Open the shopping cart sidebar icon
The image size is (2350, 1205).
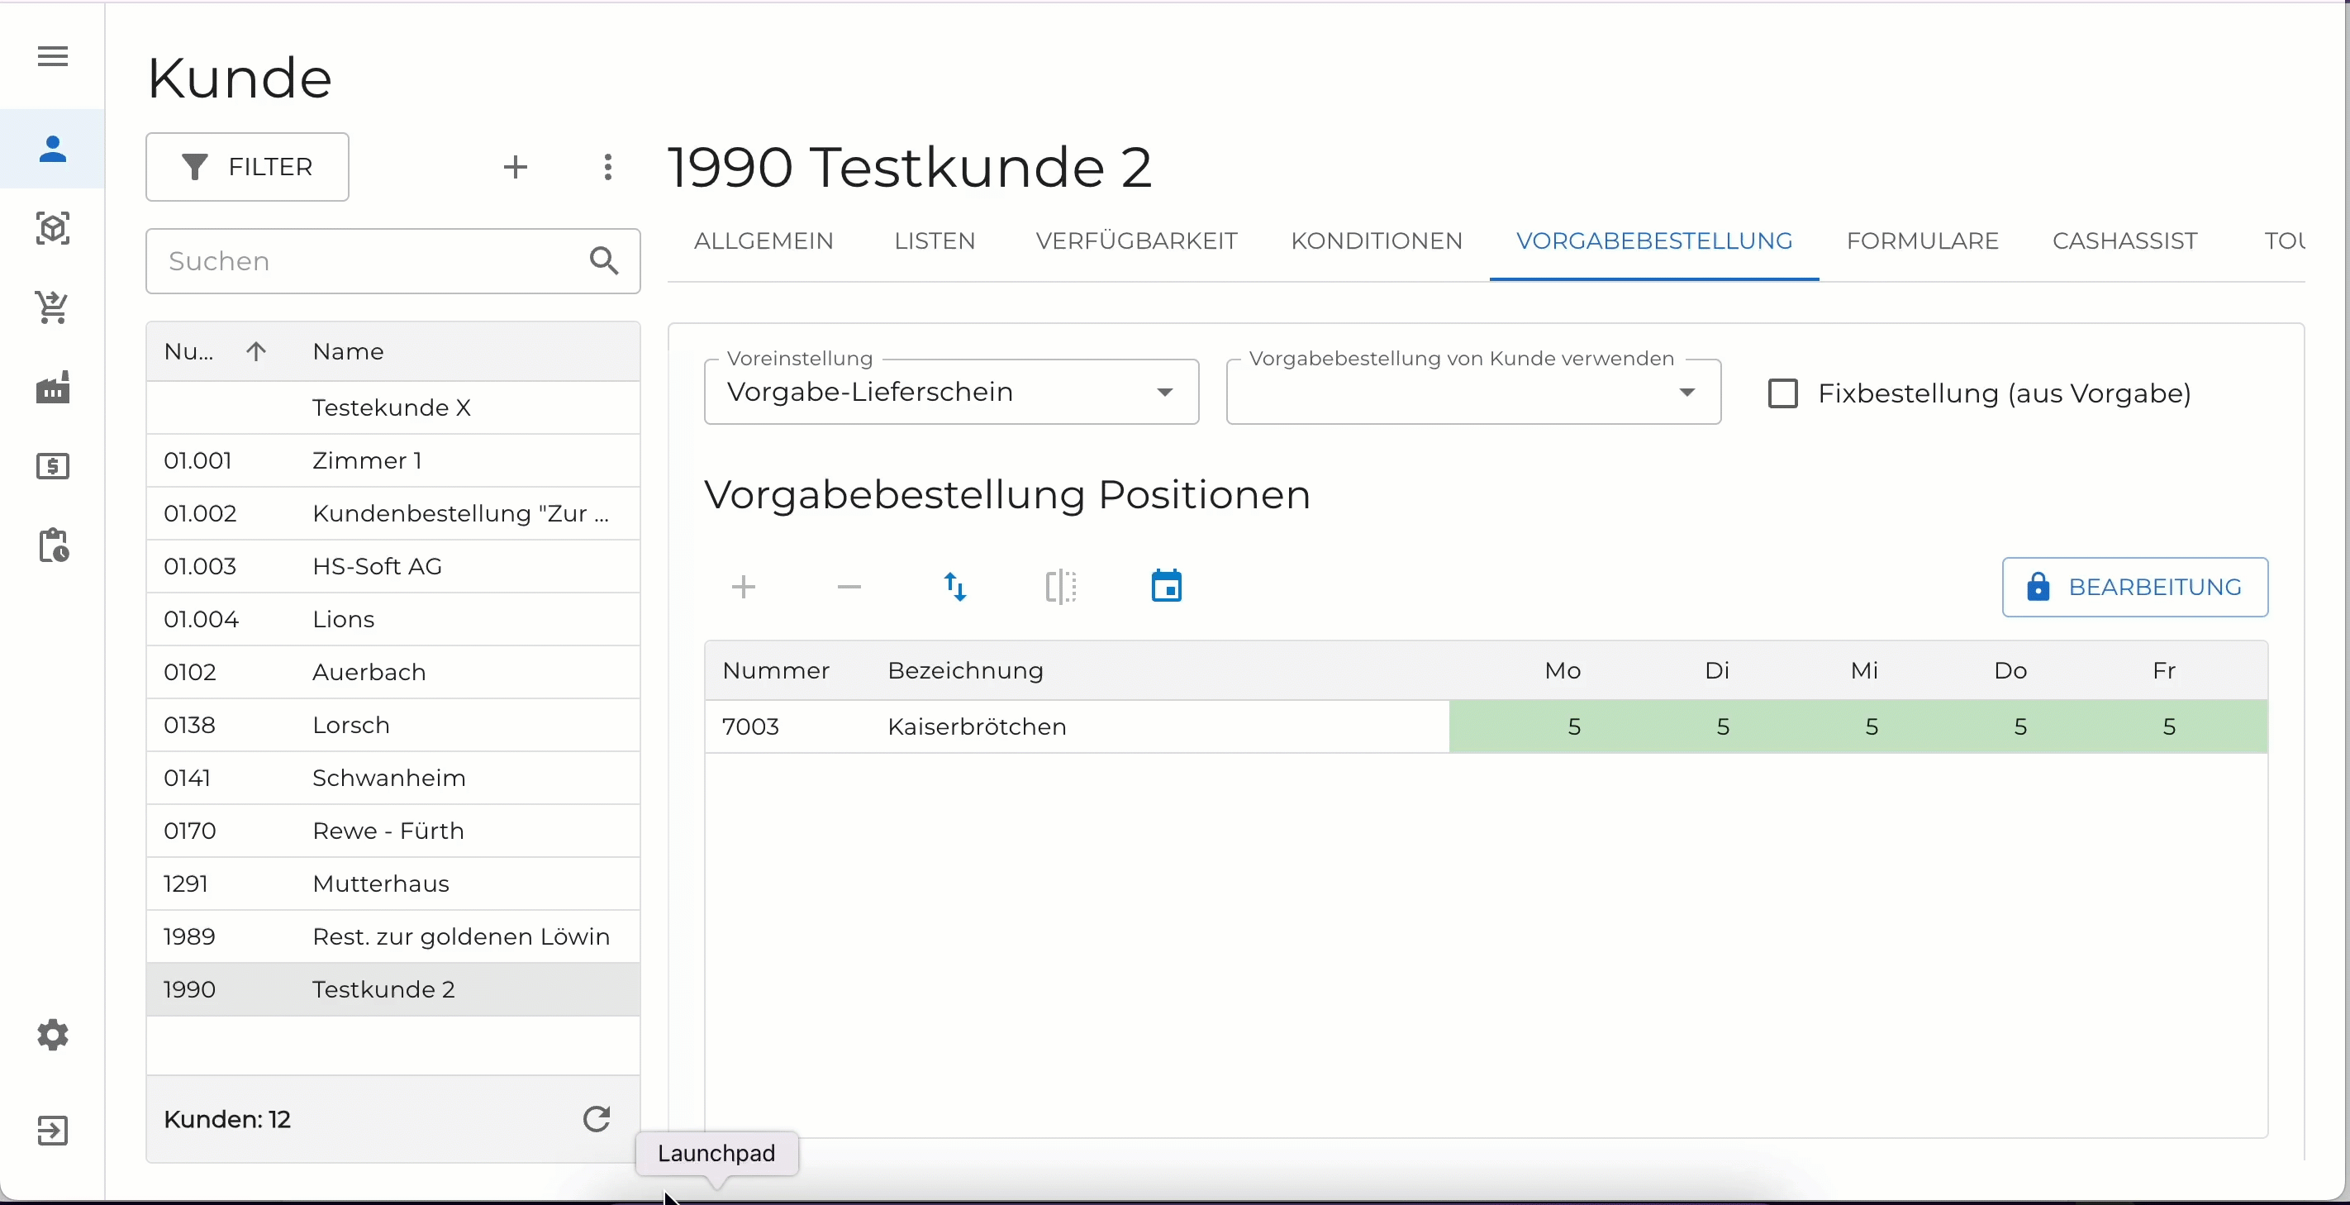click(52, 307)
